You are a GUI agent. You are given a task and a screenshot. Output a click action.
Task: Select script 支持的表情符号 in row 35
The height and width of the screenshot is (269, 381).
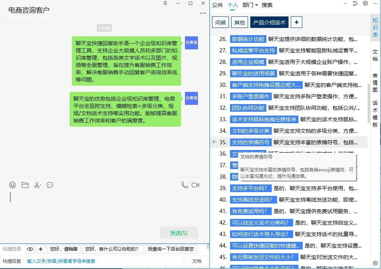(x=251, y=142)
